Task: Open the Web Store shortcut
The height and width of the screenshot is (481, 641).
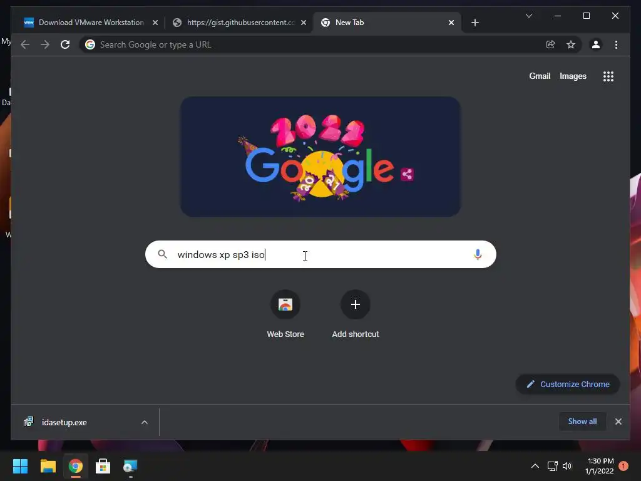Action: [285, 314]
